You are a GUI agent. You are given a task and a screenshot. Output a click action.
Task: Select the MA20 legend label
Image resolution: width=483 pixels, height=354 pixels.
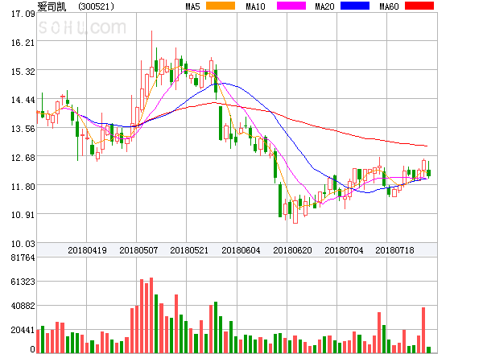coord(324,6)
